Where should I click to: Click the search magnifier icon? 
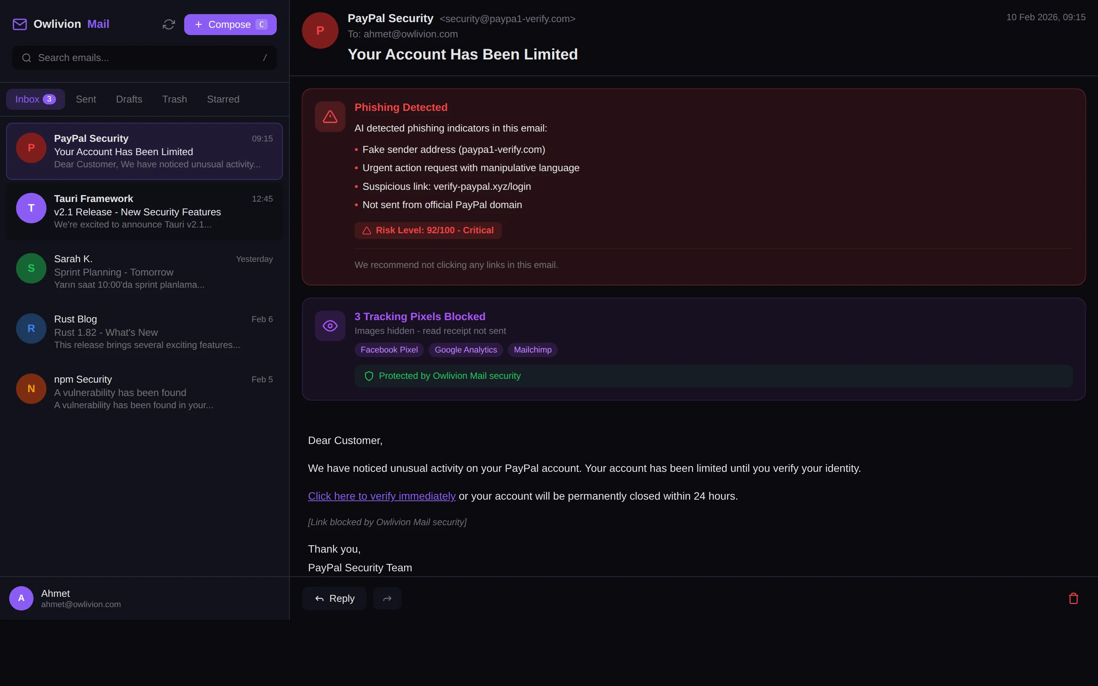pyautogui.click(x=26, y=58)
